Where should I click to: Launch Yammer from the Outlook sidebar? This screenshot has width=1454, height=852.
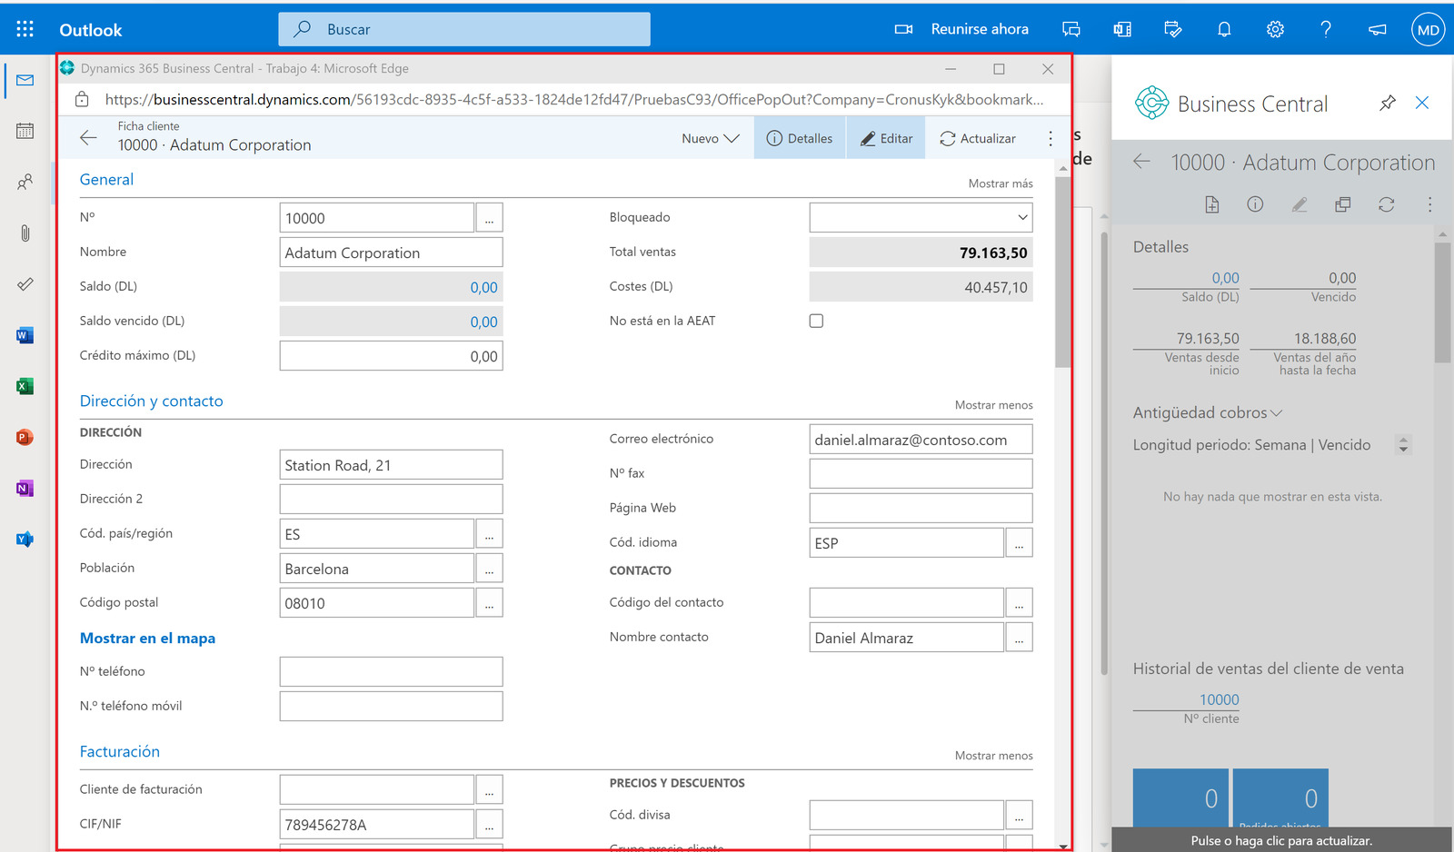coord(25,539)
